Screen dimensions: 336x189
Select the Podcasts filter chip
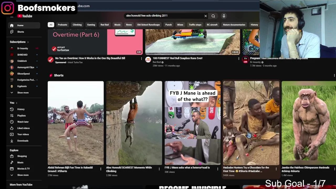point(62,25)
